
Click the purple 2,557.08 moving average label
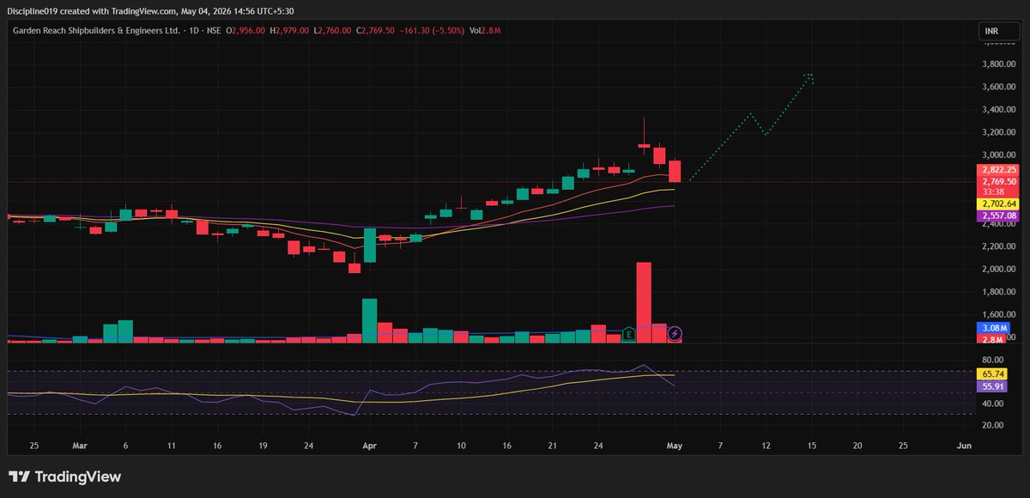coord(997,216)
